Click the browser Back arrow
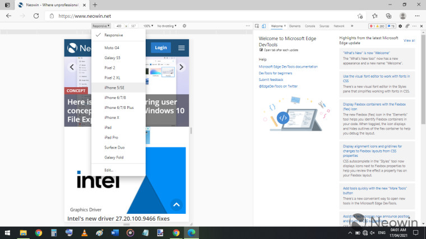 [9, 16]
